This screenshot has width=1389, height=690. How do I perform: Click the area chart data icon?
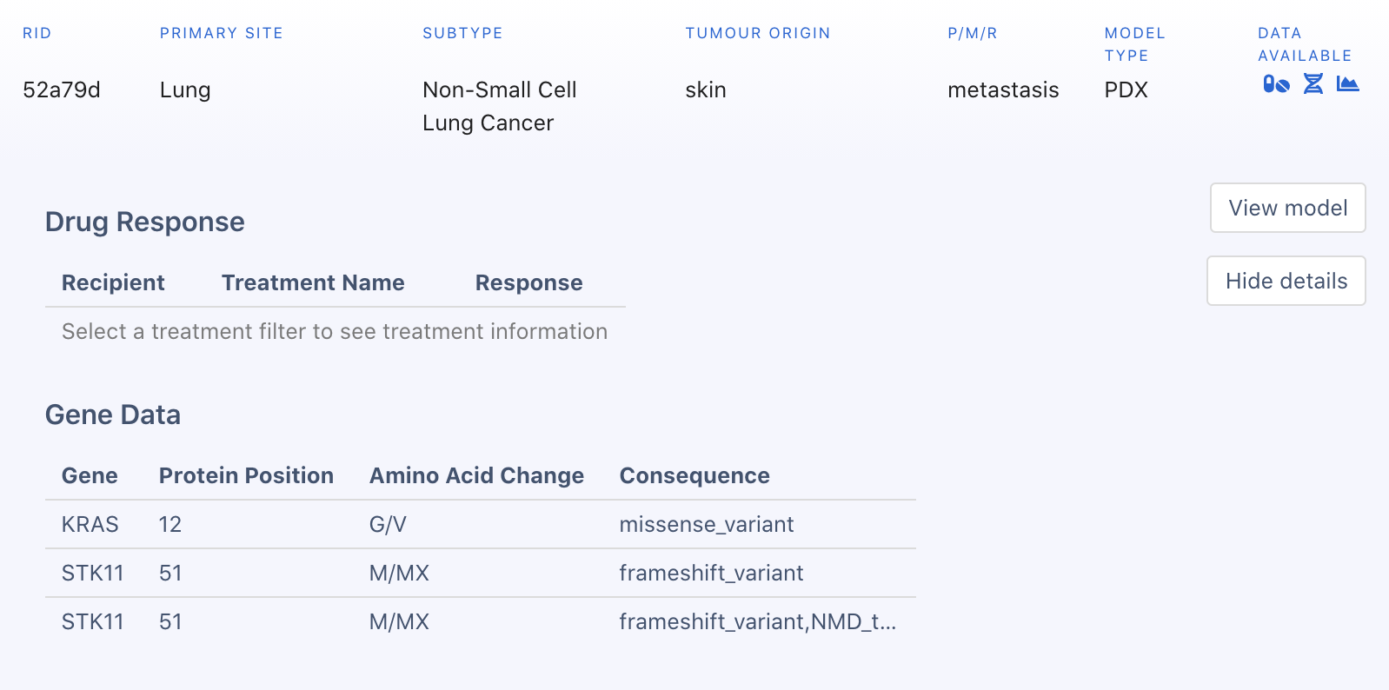(1347, 84)
